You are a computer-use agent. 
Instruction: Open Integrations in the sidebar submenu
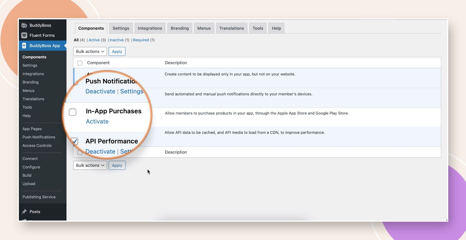33,74
